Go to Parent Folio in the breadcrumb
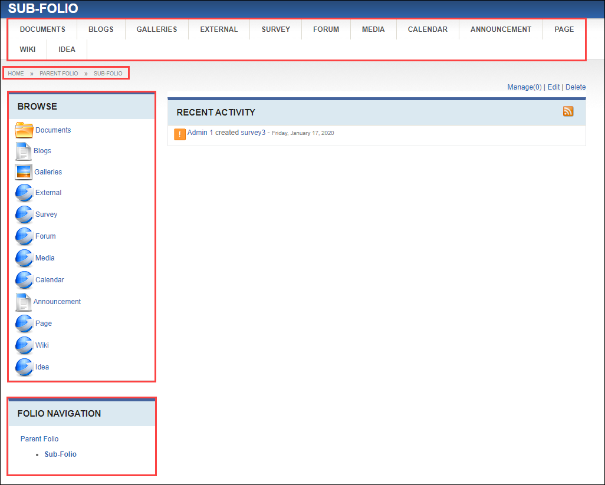Screen dimensions: 605x485 pyautogui.click(x=58, y=74)
